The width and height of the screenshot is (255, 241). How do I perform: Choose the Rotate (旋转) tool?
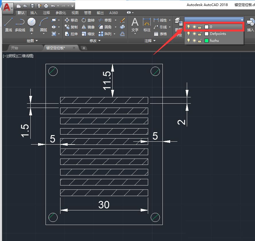[x=88, y=20]
